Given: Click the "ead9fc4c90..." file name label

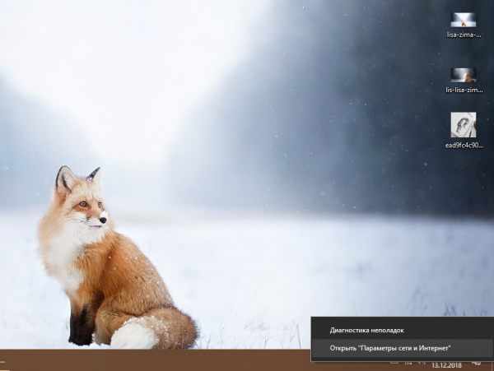Looking at the screenshot, I should (463, 145).
